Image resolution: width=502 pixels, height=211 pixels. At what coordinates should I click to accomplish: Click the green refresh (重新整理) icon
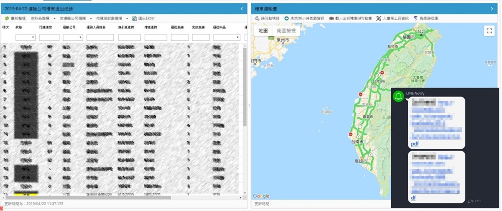tap(7, 18)
